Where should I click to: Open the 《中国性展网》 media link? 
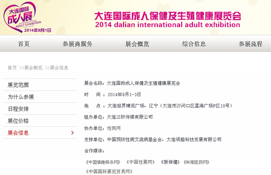140,162
